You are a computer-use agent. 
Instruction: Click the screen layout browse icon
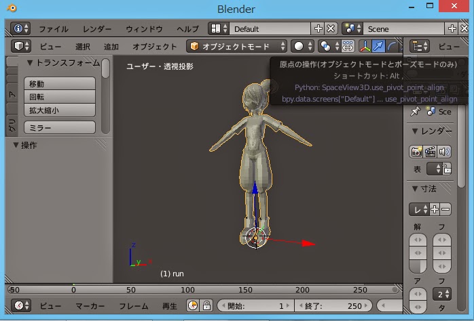219,28
